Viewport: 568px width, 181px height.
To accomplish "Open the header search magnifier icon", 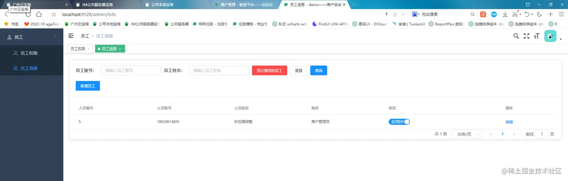I will click(516, 36).
